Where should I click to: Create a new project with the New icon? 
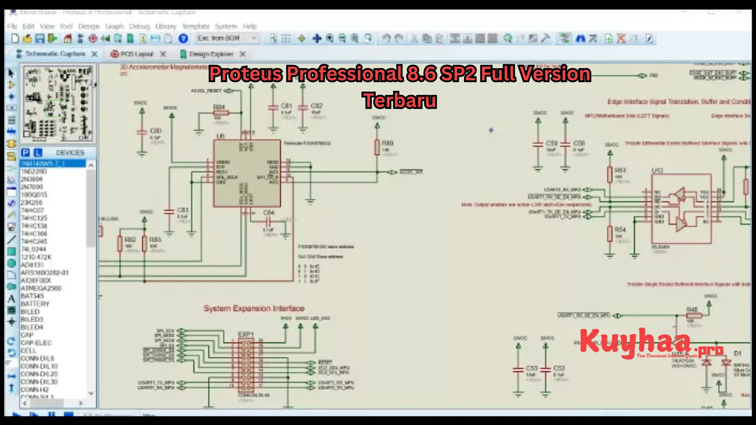click(15, 39)
